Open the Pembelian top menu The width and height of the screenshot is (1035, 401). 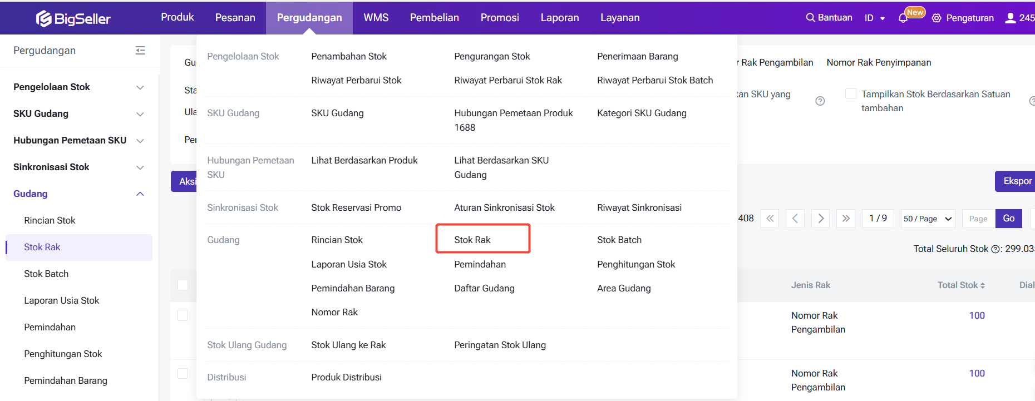[435, 18]
